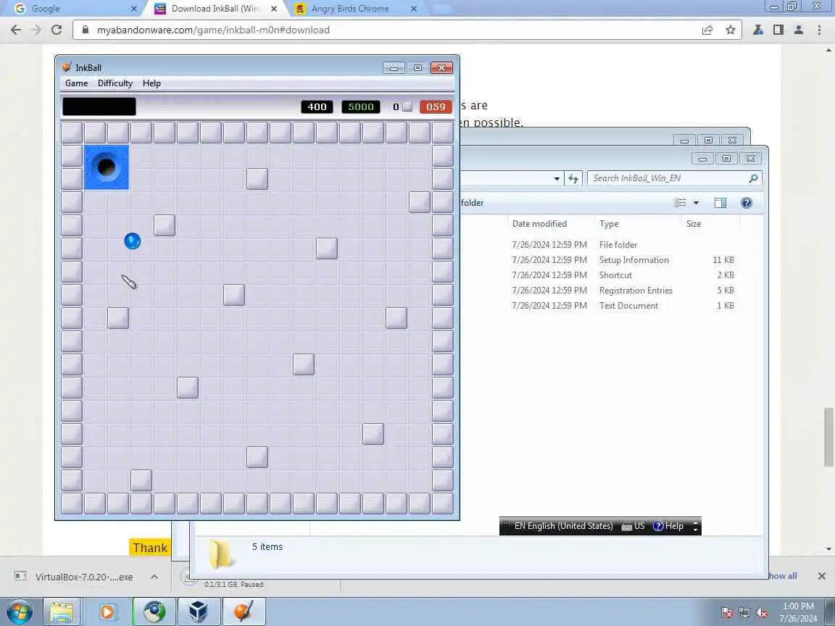This screenshot has width=835, height=626.
Task: Change your view icon in Explorer
Action: 680,203
